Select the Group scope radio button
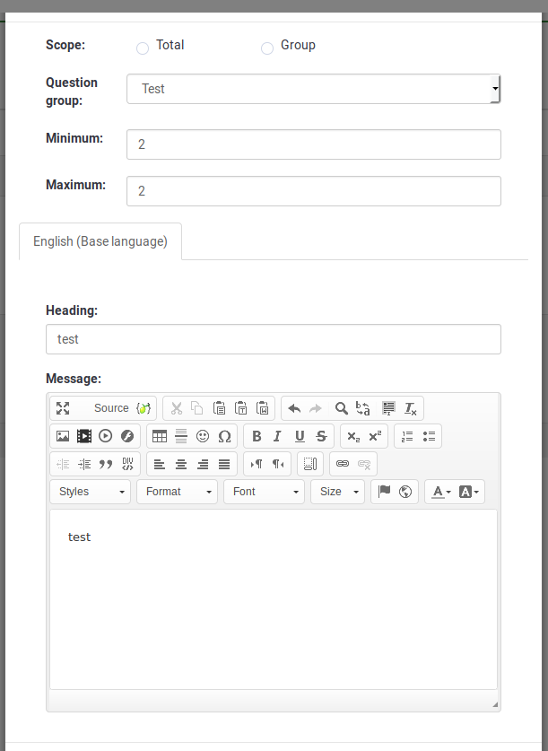The image size is (548, 751). pyautogui.click(x=267, y=48)
